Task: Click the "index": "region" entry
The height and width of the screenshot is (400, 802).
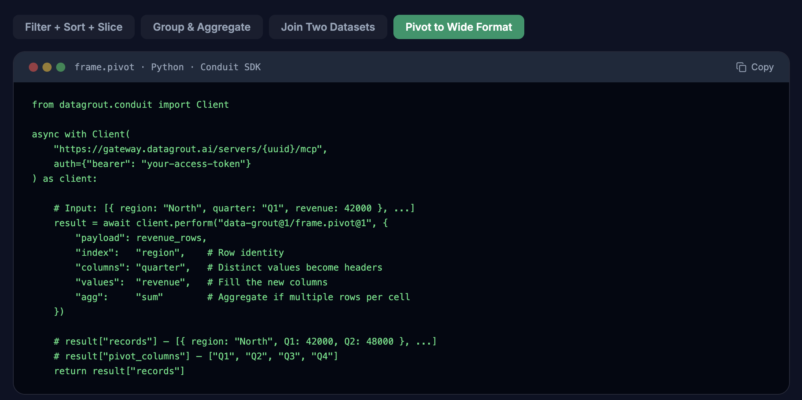Action: pos(130,253)
